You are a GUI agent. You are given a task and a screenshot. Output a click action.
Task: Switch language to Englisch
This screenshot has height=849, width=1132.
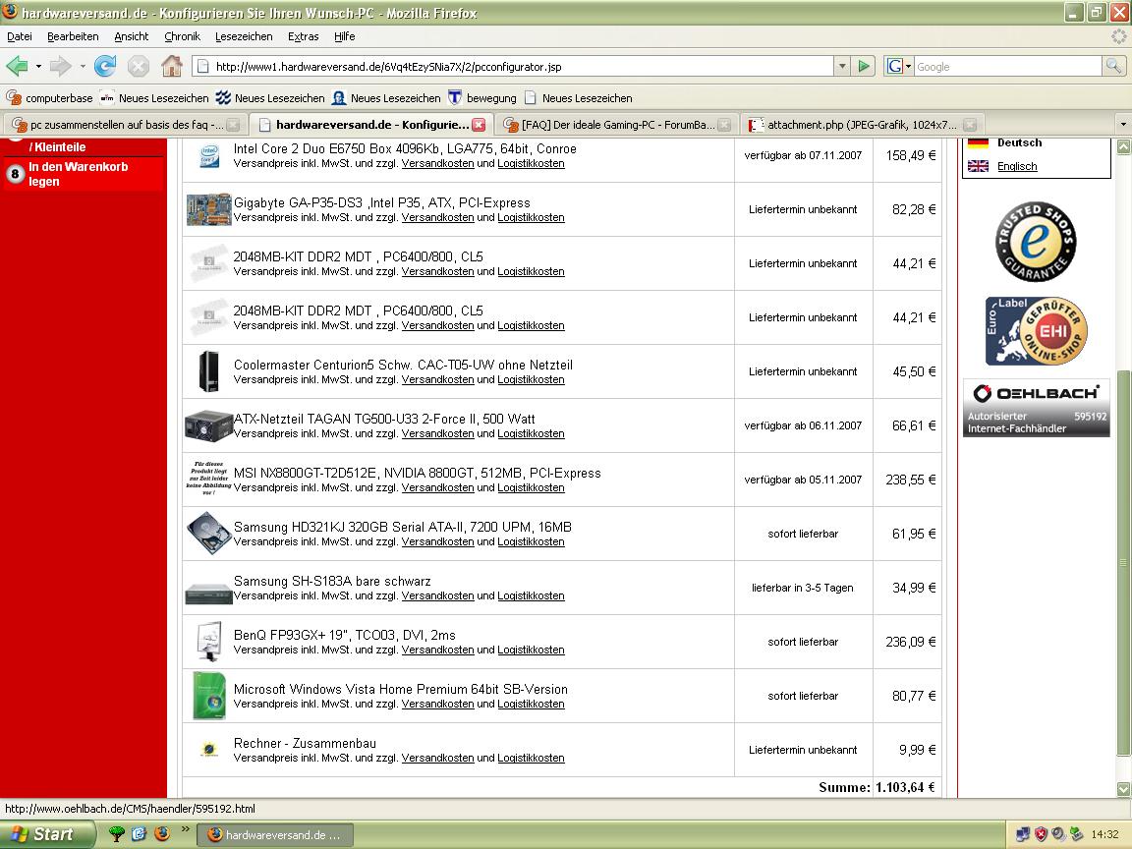(1016, 166)
